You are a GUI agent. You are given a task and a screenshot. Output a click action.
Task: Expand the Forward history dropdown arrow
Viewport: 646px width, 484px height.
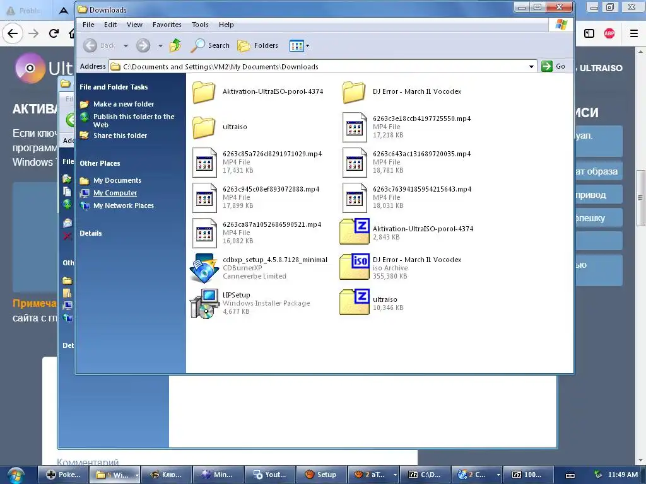click(x=160, y=45)
